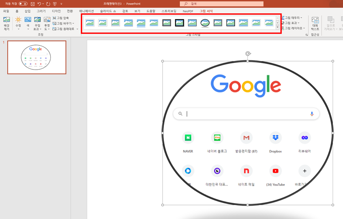This screenshot has width=343, height=219.
Task: Click the Undo arrow icon
Action: (39, 4)
